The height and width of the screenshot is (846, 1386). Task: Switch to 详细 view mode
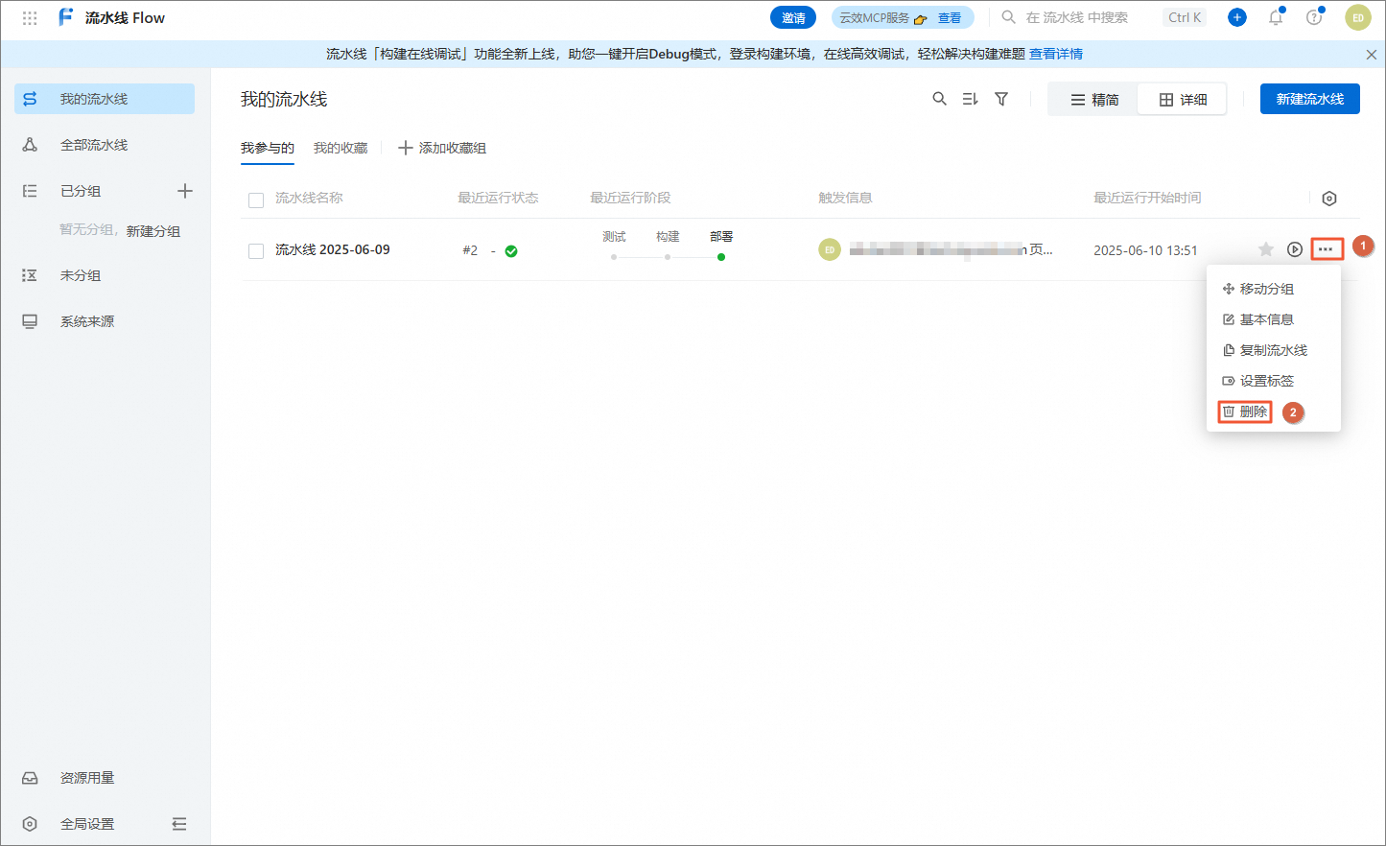point(1182,100)
